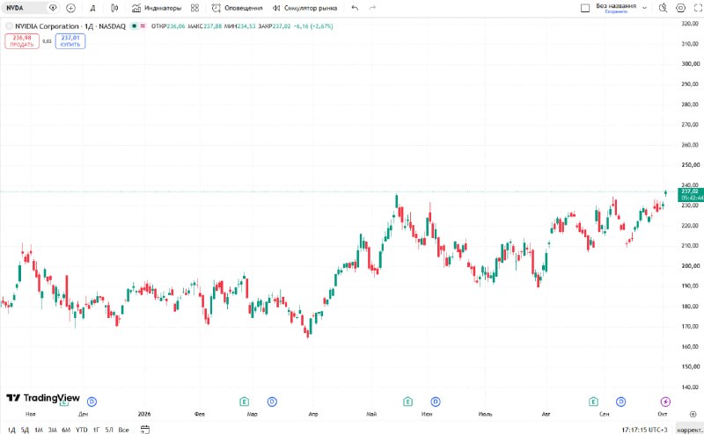Select the 5Д date range
Viewport: 704px width, 434px height.
coord(26,430)
